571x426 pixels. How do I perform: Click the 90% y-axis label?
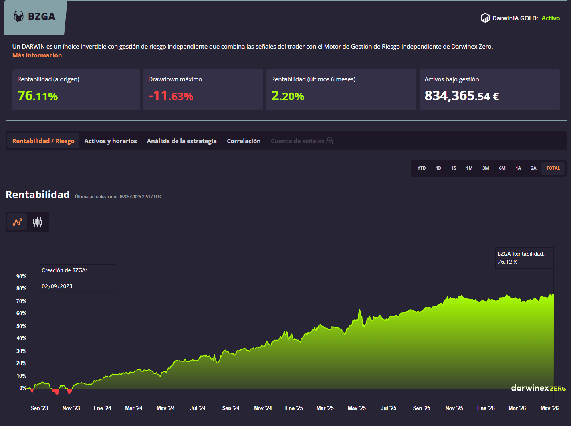click(21, 276)
